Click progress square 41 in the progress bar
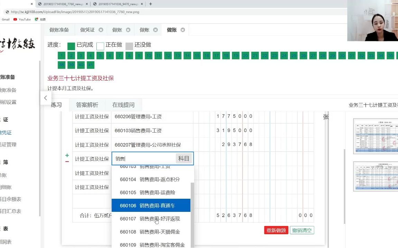 click(91, 65)
